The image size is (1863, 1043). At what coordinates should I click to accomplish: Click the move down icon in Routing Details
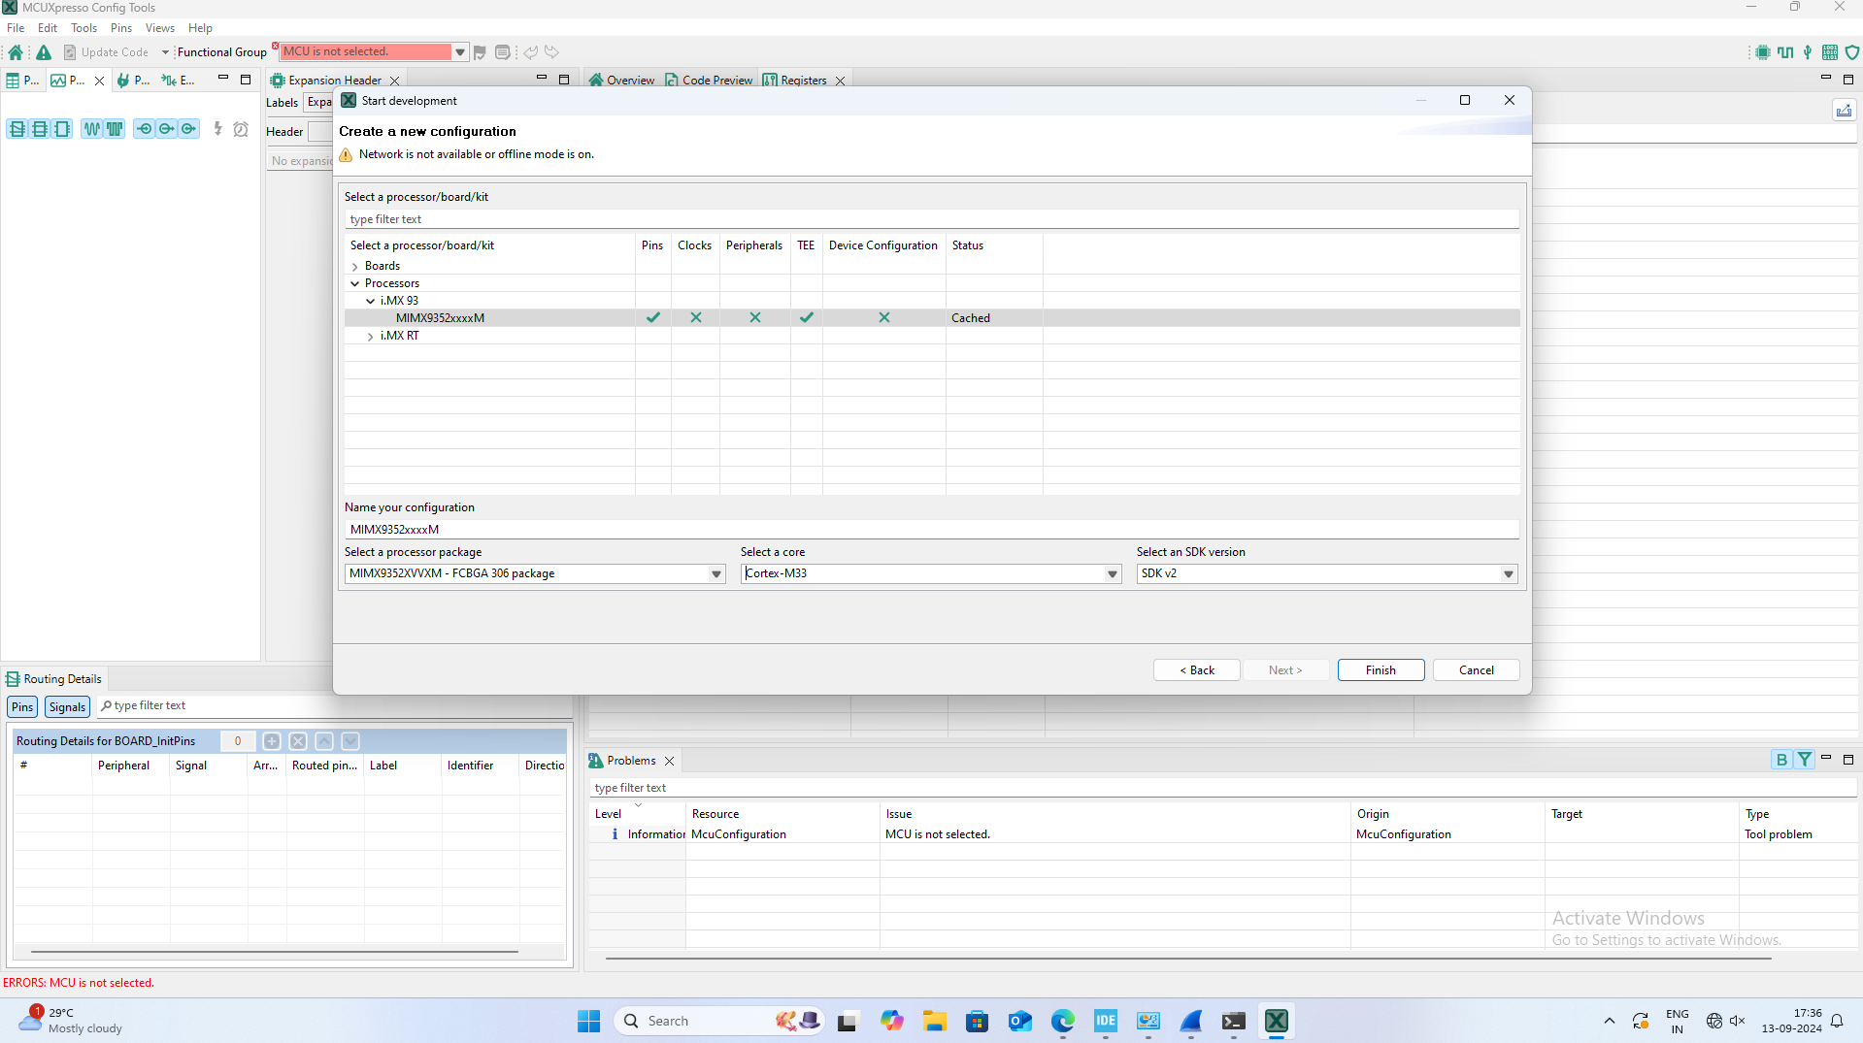[x=350, y=741]
